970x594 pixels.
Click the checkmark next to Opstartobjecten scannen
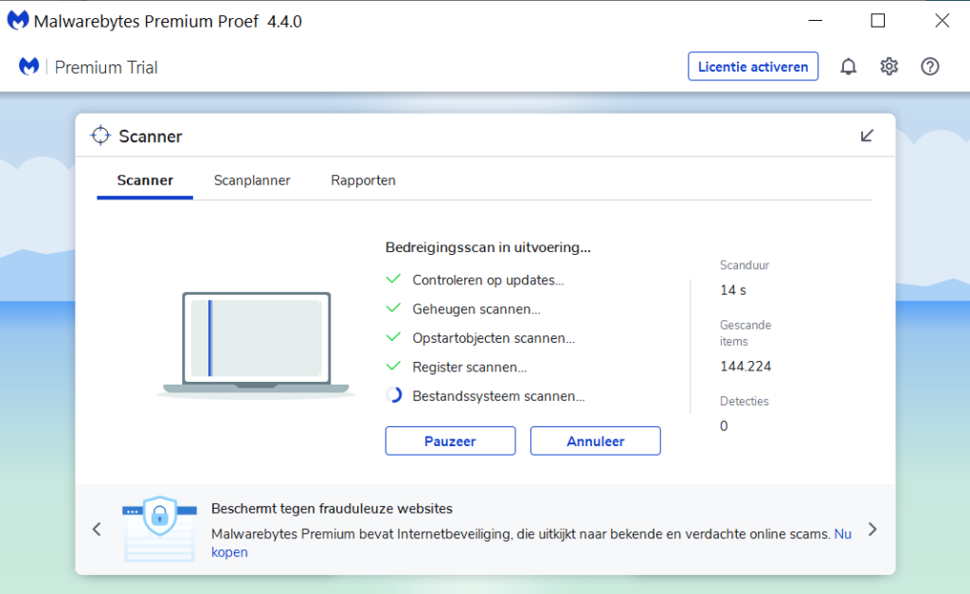(393, 337)
